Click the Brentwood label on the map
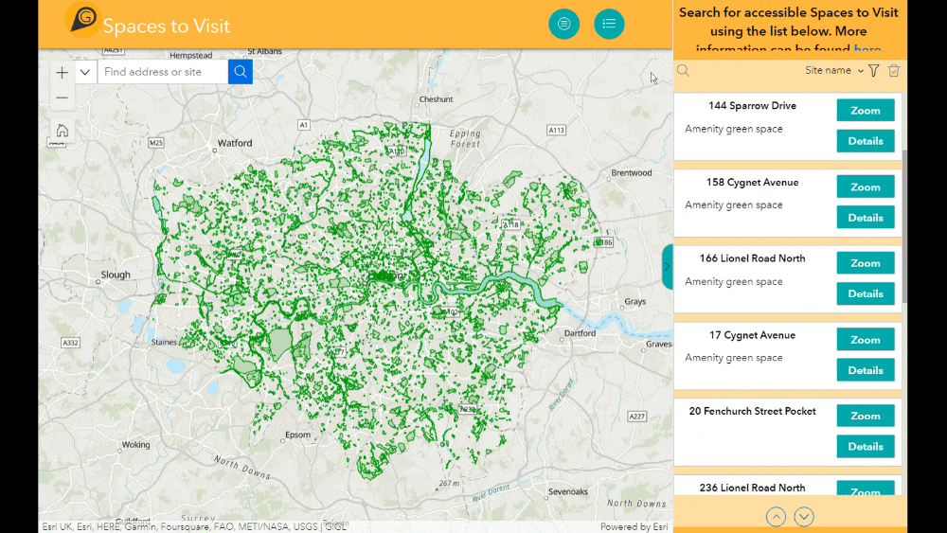Viewport: 947px width, 533px height. 632,172
